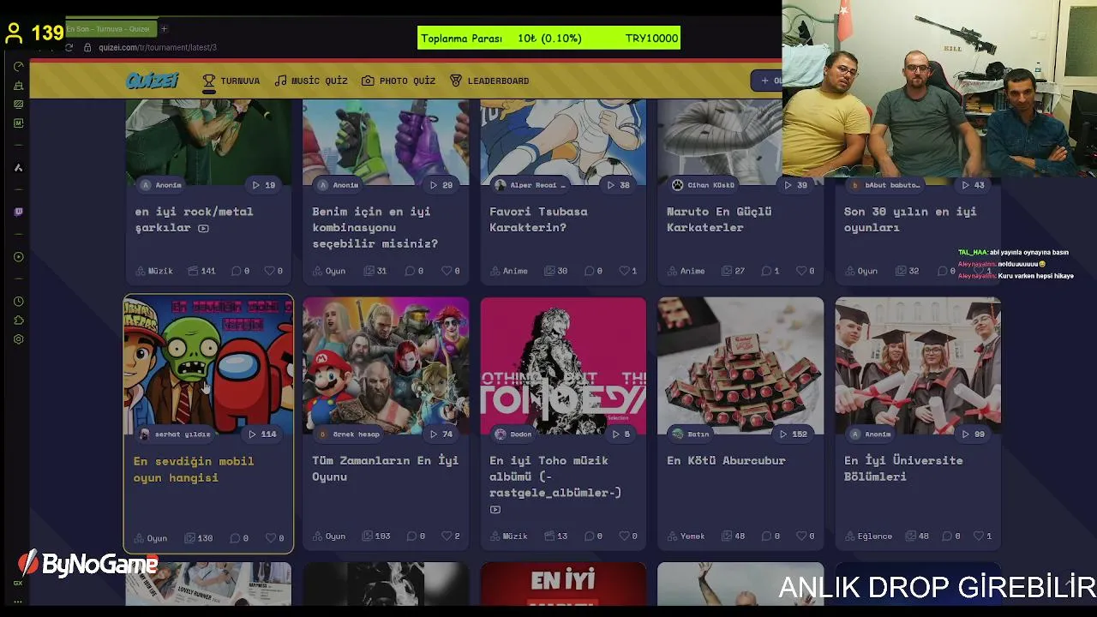This screenshot has height=617, width=1097.
Task: Click the music note icon beside Music Quiz
Action: tap(280, 81)
